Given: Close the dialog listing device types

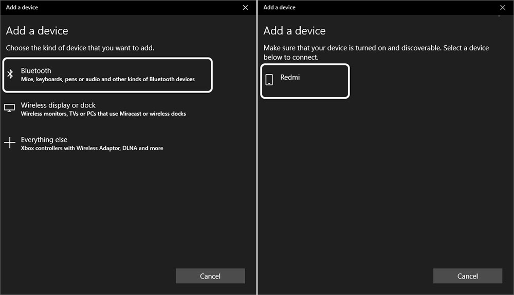Looking at the screenshot, I should (x=245, y=7).
